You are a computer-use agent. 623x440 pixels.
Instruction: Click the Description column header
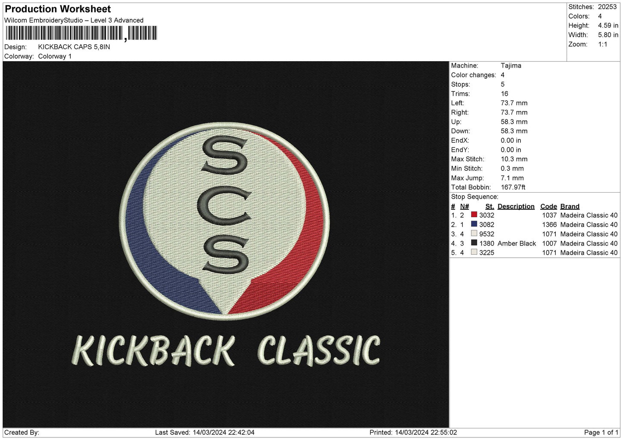(516, 206)
